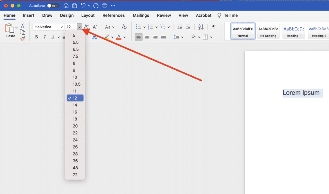Select font size 24 from list

(x=75, y=140)
